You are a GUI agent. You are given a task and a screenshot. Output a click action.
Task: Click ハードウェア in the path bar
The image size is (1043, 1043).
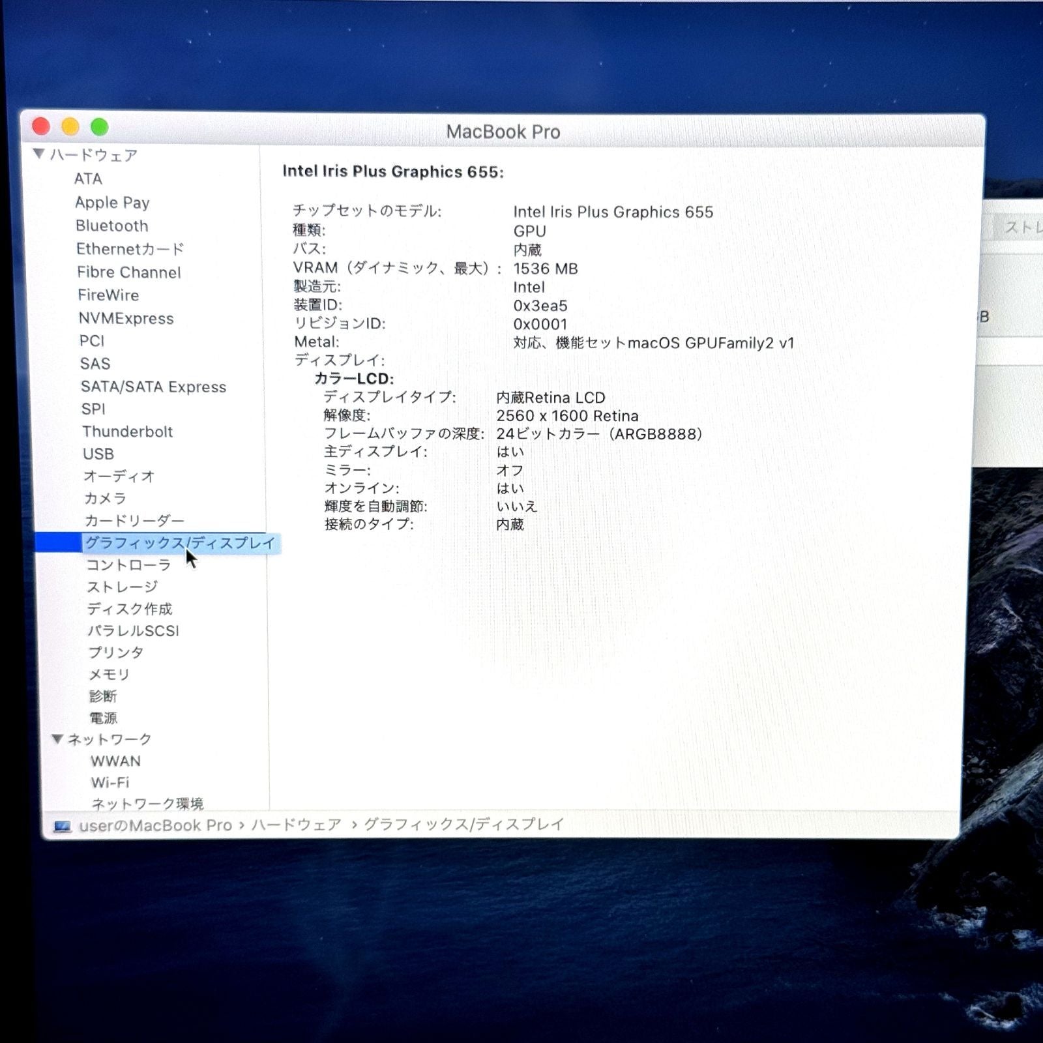click(x=297, y=825)
